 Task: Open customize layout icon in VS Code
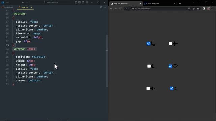87,2
